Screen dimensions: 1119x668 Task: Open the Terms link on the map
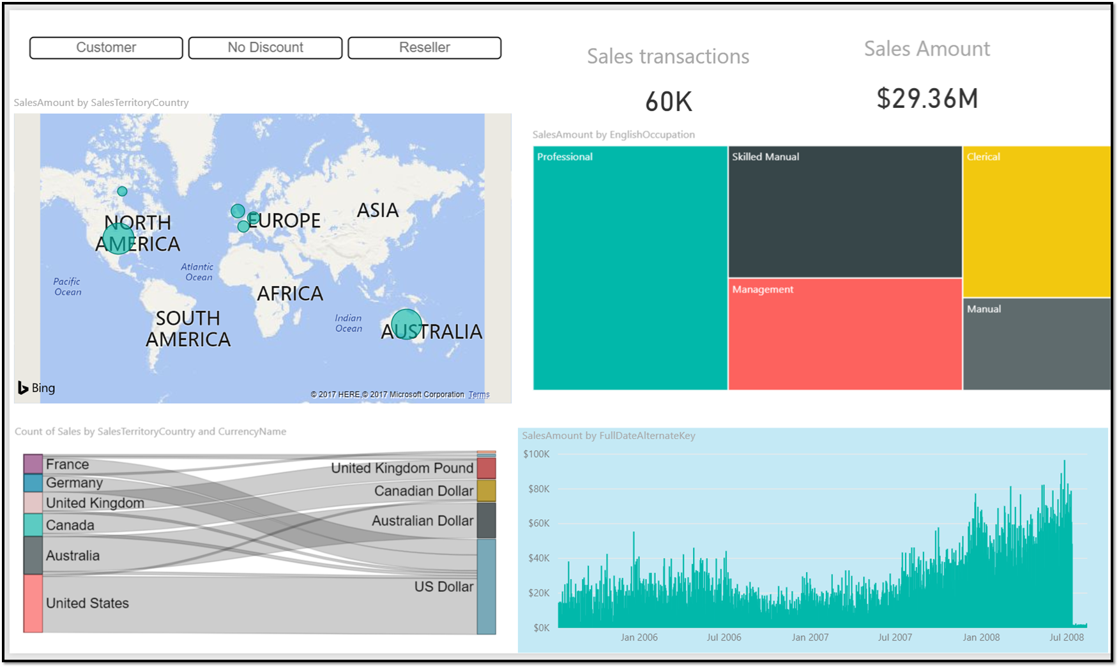[479, 395]
